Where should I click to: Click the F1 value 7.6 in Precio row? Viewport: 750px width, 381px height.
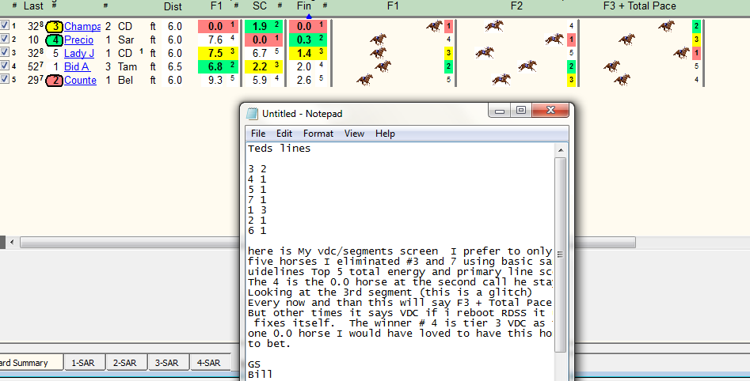coord(215,40)
